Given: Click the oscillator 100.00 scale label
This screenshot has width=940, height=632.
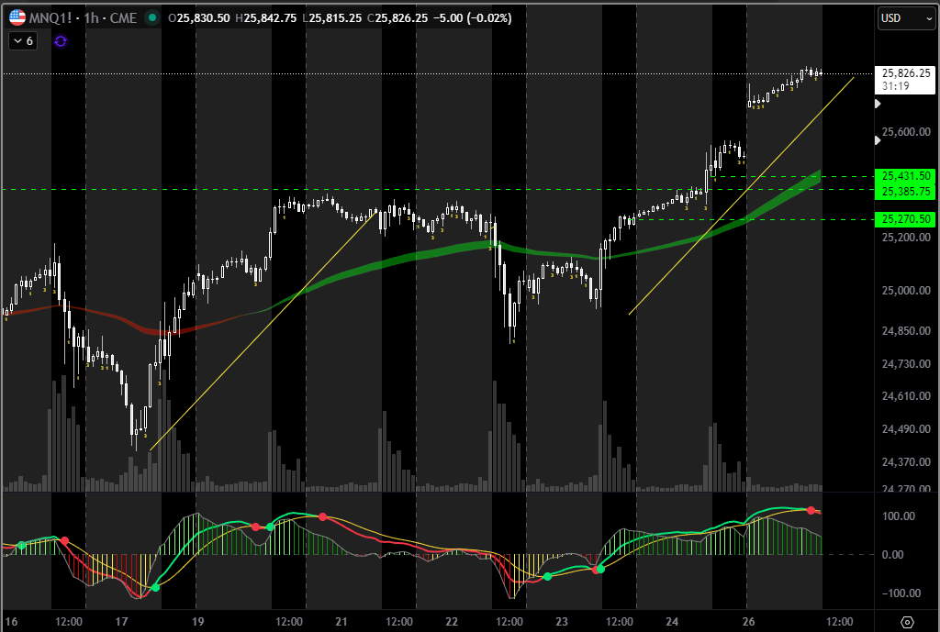Looking at the screenshot, I should point(898,516).
